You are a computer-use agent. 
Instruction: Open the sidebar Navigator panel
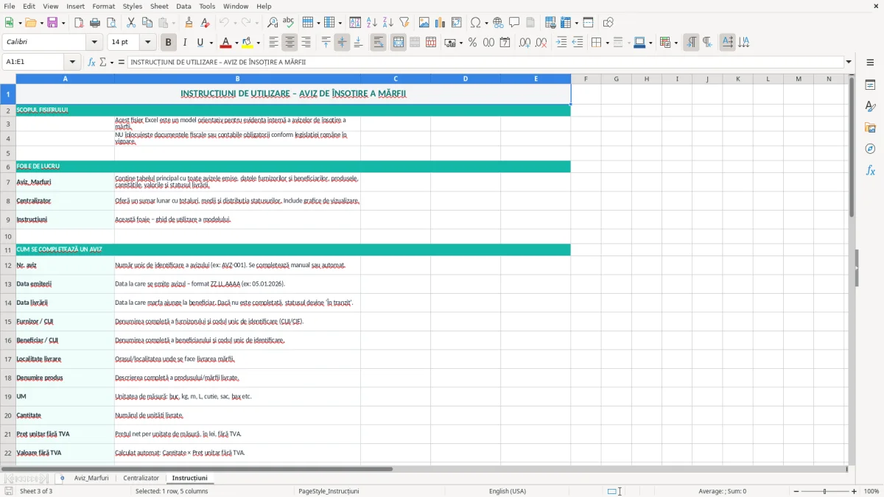[x=870, y=149]
